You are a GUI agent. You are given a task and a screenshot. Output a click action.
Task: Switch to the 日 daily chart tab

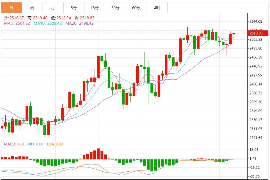pos(11,8)
